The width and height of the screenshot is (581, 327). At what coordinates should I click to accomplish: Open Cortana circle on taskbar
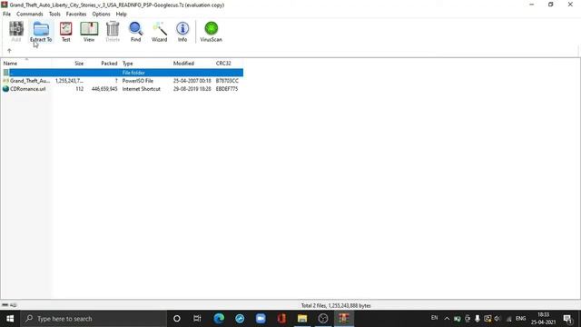tap(177, 319)
